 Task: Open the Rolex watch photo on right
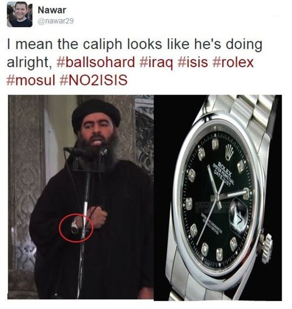218,198
